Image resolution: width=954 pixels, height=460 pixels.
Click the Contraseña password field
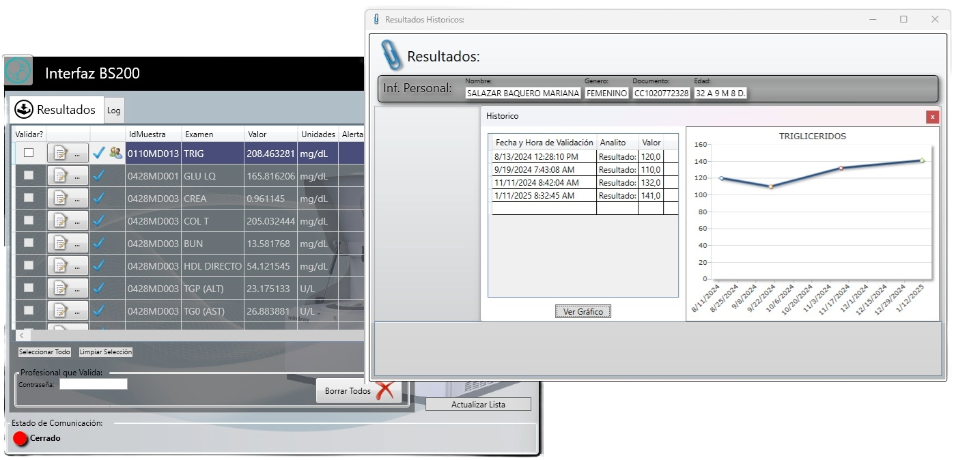(94, 384)
